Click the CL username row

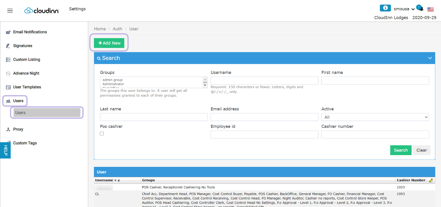(x=97, y=194)
